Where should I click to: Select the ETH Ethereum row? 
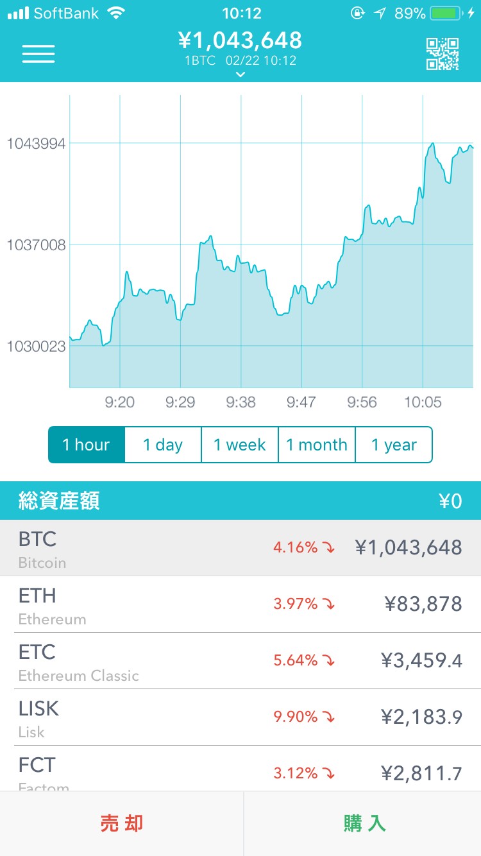coord(240,604)
